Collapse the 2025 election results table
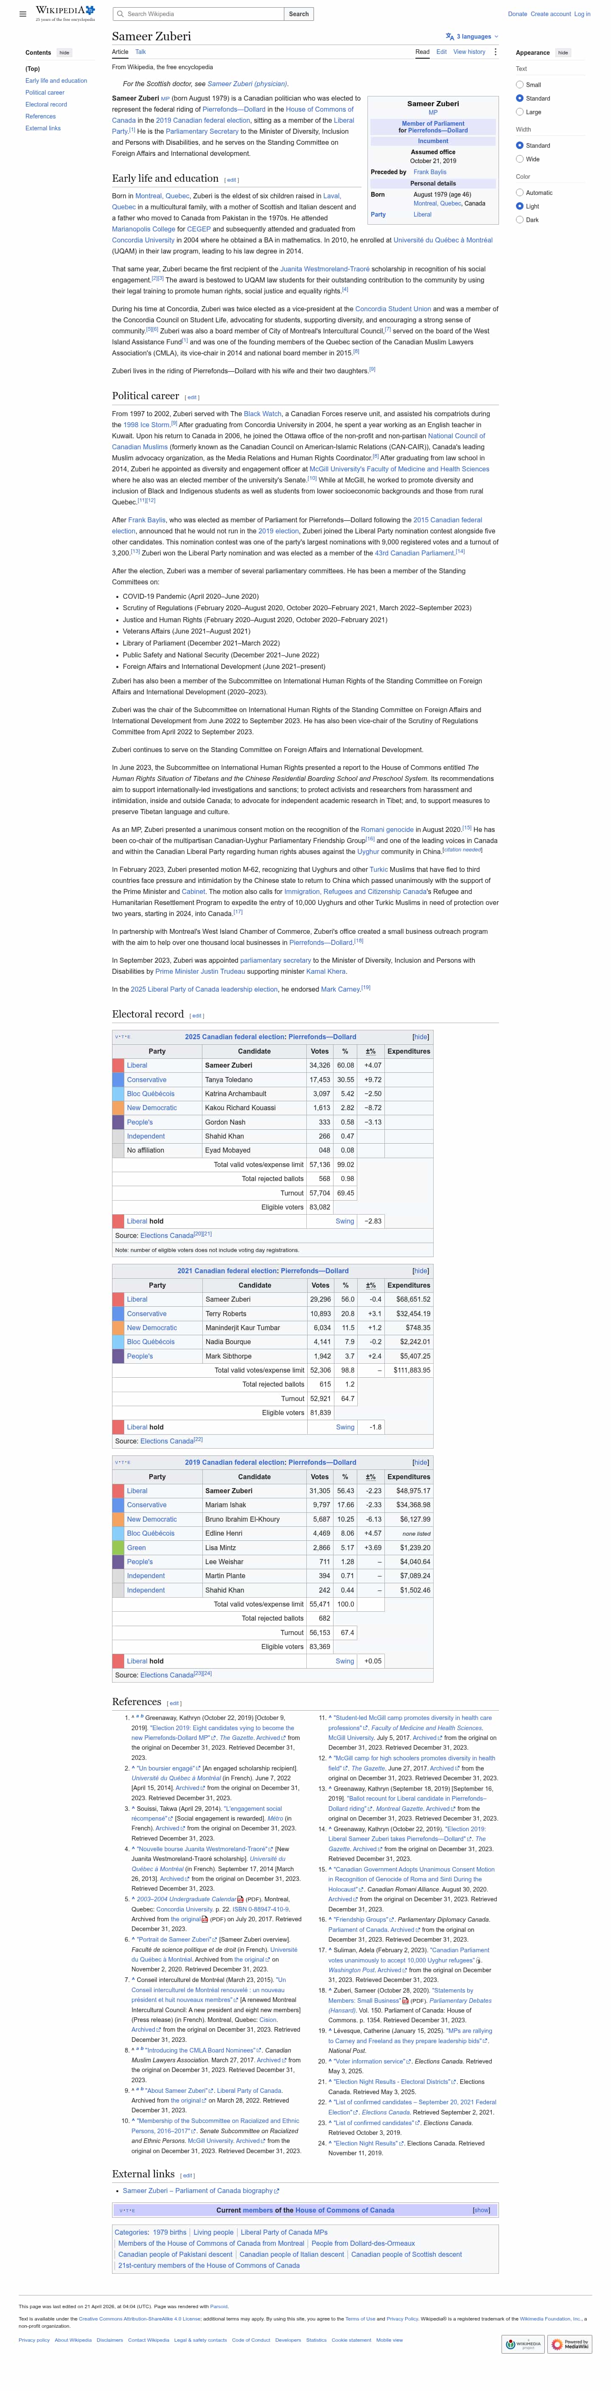611x2391 pixels. click(x=420, y=1036)
